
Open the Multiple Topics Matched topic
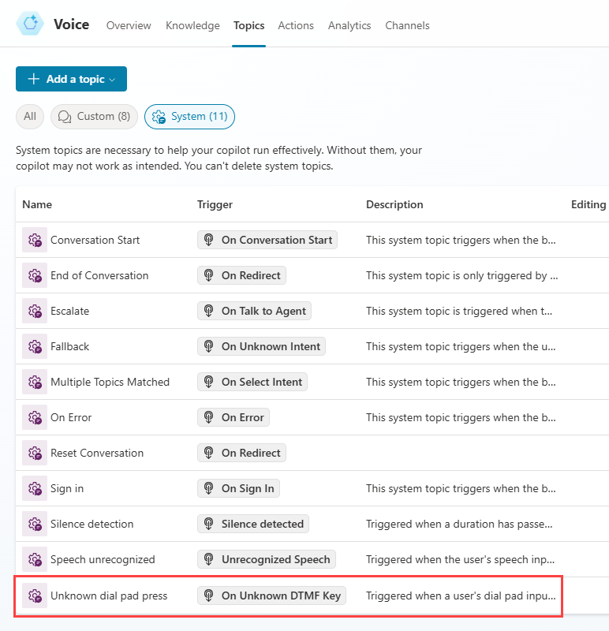coord(110,382)
